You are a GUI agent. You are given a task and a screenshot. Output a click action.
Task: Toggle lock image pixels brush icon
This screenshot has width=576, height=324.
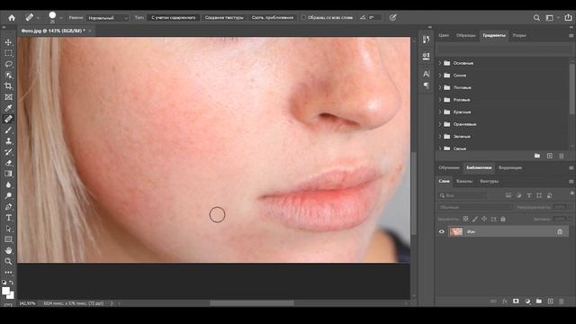[475, 219]
